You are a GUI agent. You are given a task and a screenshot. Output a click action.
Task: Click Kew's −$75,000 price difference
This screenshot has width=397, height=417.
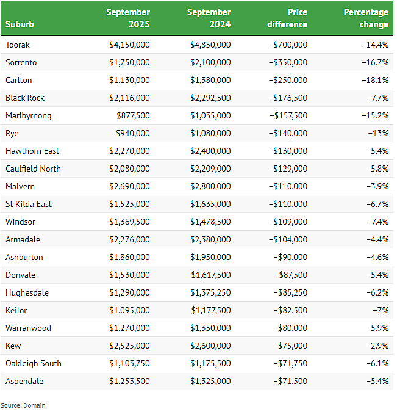(290, 346)
